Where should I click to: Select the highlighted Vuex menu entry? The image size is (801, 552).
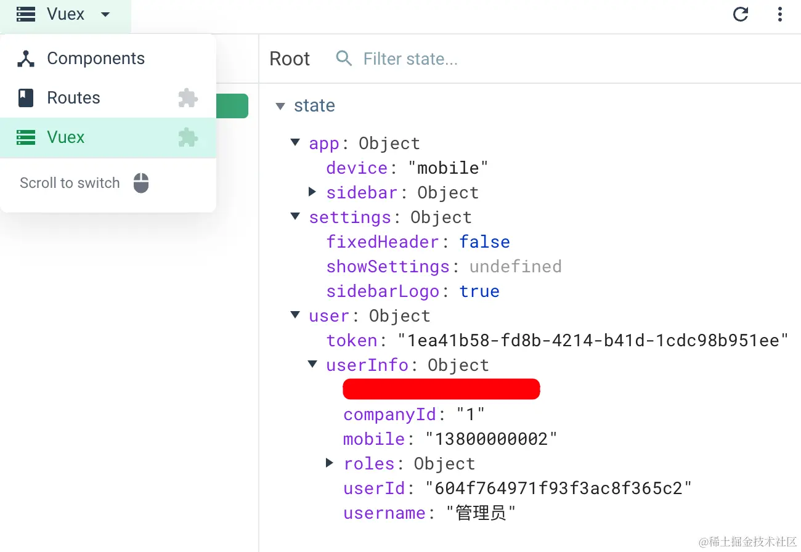pyautogui.click(x=108, y=137)
